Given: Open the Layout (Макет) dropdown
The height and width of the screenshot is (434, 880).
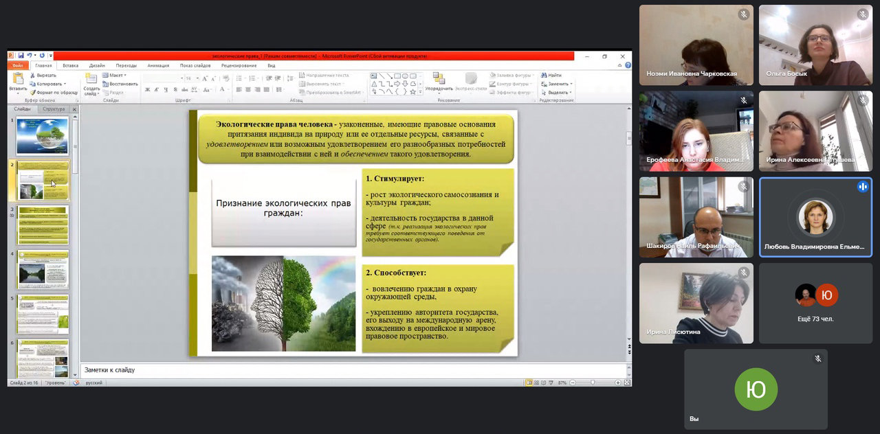Looking at the screenshot, I should 115,75.
